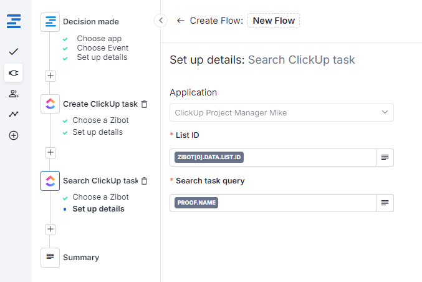Collapse the flow steps side panel
The height and width of the screenshot is (282, 422).
click(160, 21)
